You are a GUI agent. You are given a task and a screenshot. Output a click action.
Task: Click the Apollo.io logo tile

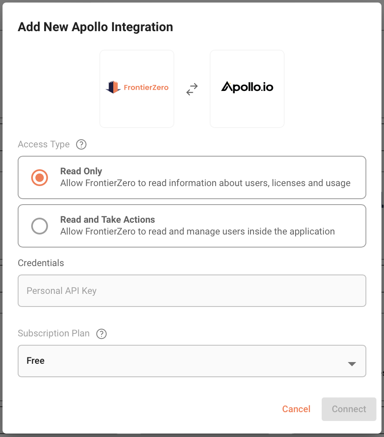pyautogui.click(x=247, y=88)
